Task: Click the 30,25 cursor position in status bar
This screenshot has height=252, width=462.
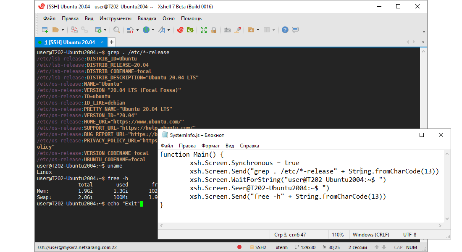Action: 331,247
